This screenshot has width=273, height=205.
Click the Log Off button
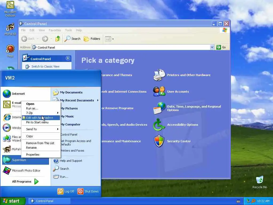click(66, 191)
